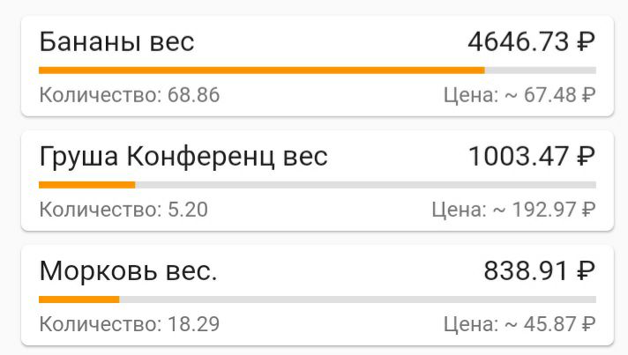Open the Бананы вес item title
628x355 pixels.
116,41
